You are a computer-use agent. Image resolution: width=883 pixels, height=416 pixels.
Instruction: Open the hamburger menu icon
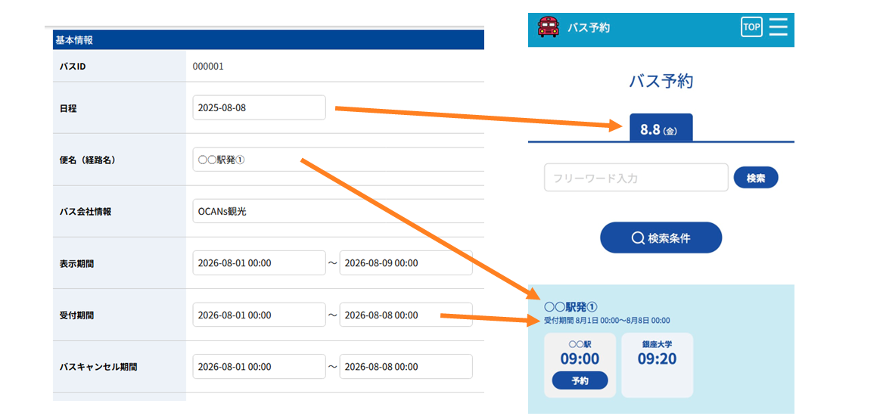point(779,26)
